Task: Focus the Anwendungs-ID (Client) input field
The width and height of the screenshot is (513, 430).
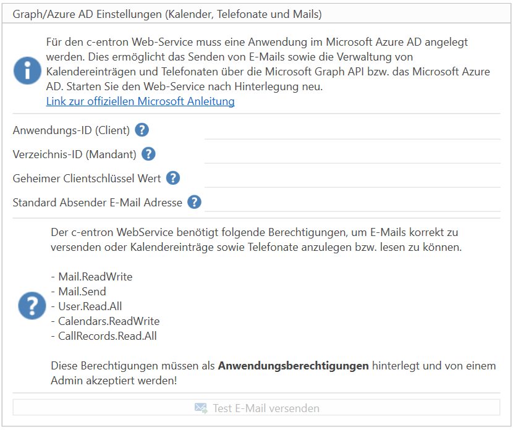Action: [352, 130]
